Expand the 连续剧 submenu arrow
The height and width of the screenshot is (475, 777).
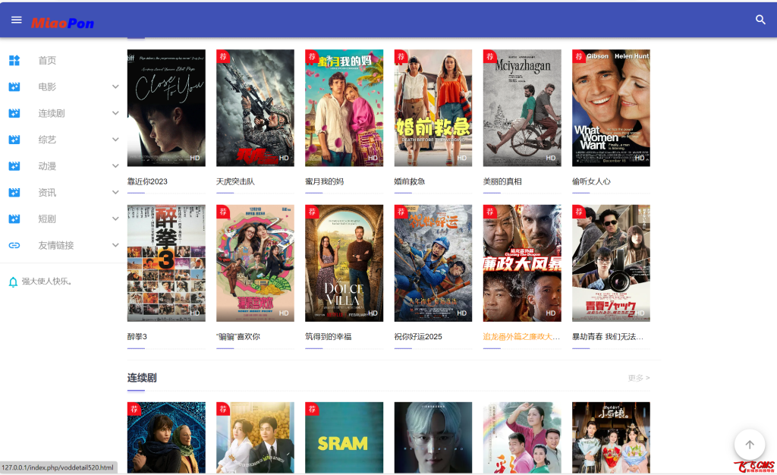(115, 113)
